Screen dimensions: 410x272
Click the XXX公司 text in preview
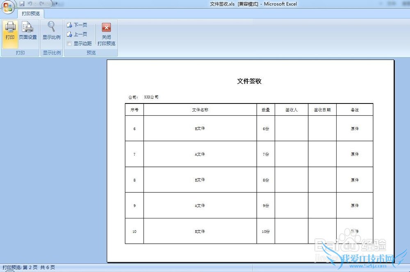(151, 97)
